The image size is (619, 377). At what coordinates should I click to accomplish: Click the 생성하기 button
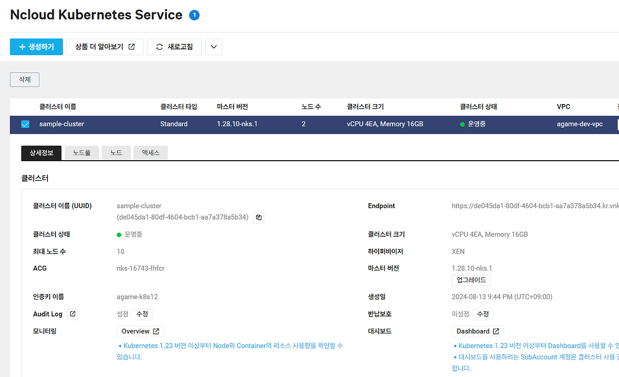click(36, 47)
